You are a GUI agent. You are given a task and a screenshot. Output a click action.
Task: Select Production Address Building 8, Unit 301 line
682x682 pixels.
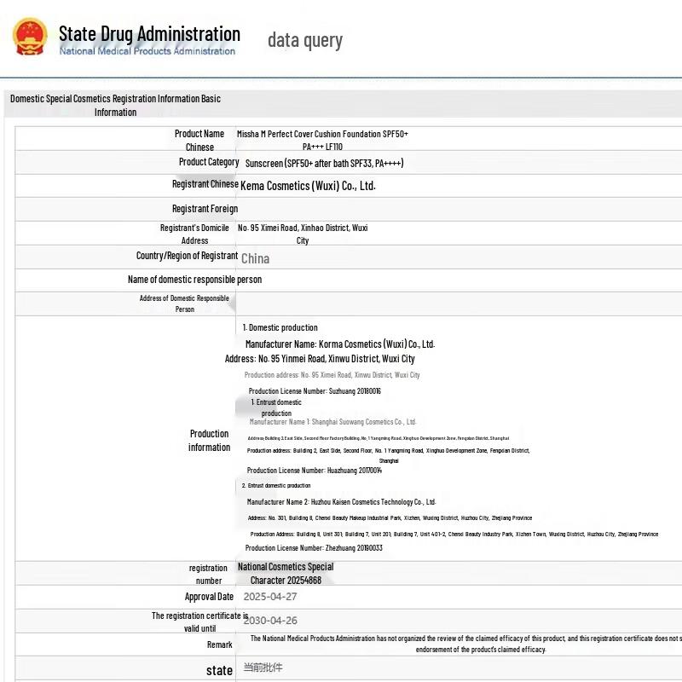click(x=454, y=535)
